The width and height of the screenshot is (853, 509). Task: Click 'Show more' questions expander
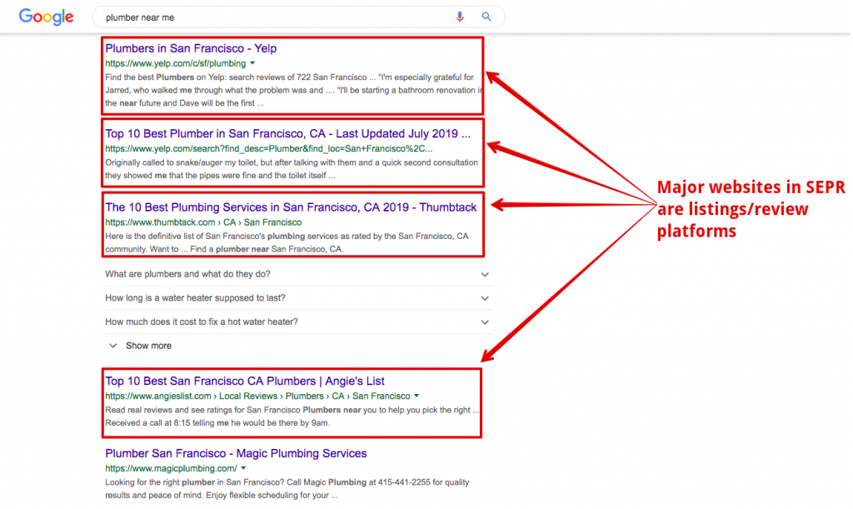pos(141,346)
